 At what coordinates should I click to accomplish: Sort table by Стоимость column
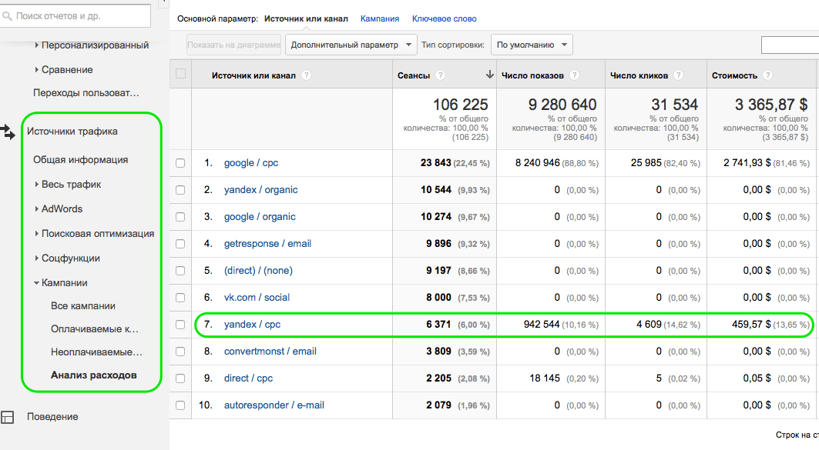click(x=734, y=75)
